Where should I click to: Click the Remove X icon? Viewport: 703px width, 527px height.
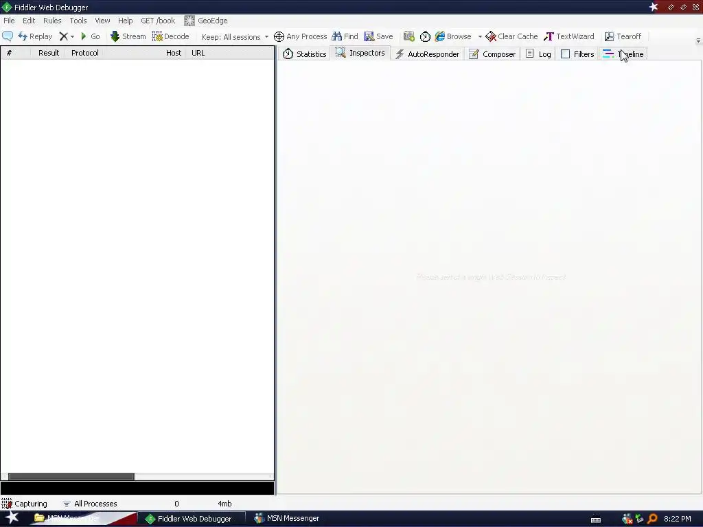(64, 36)
